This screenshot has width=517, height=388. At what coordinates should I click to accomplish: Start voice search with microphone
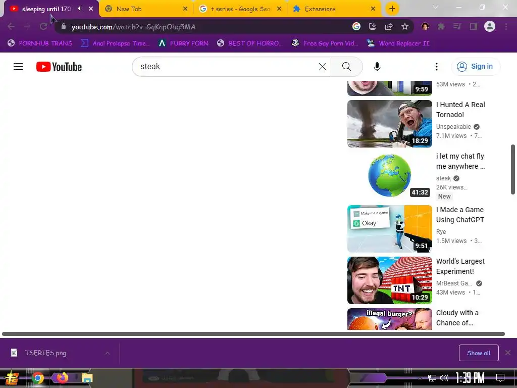(x=377, y=67)
